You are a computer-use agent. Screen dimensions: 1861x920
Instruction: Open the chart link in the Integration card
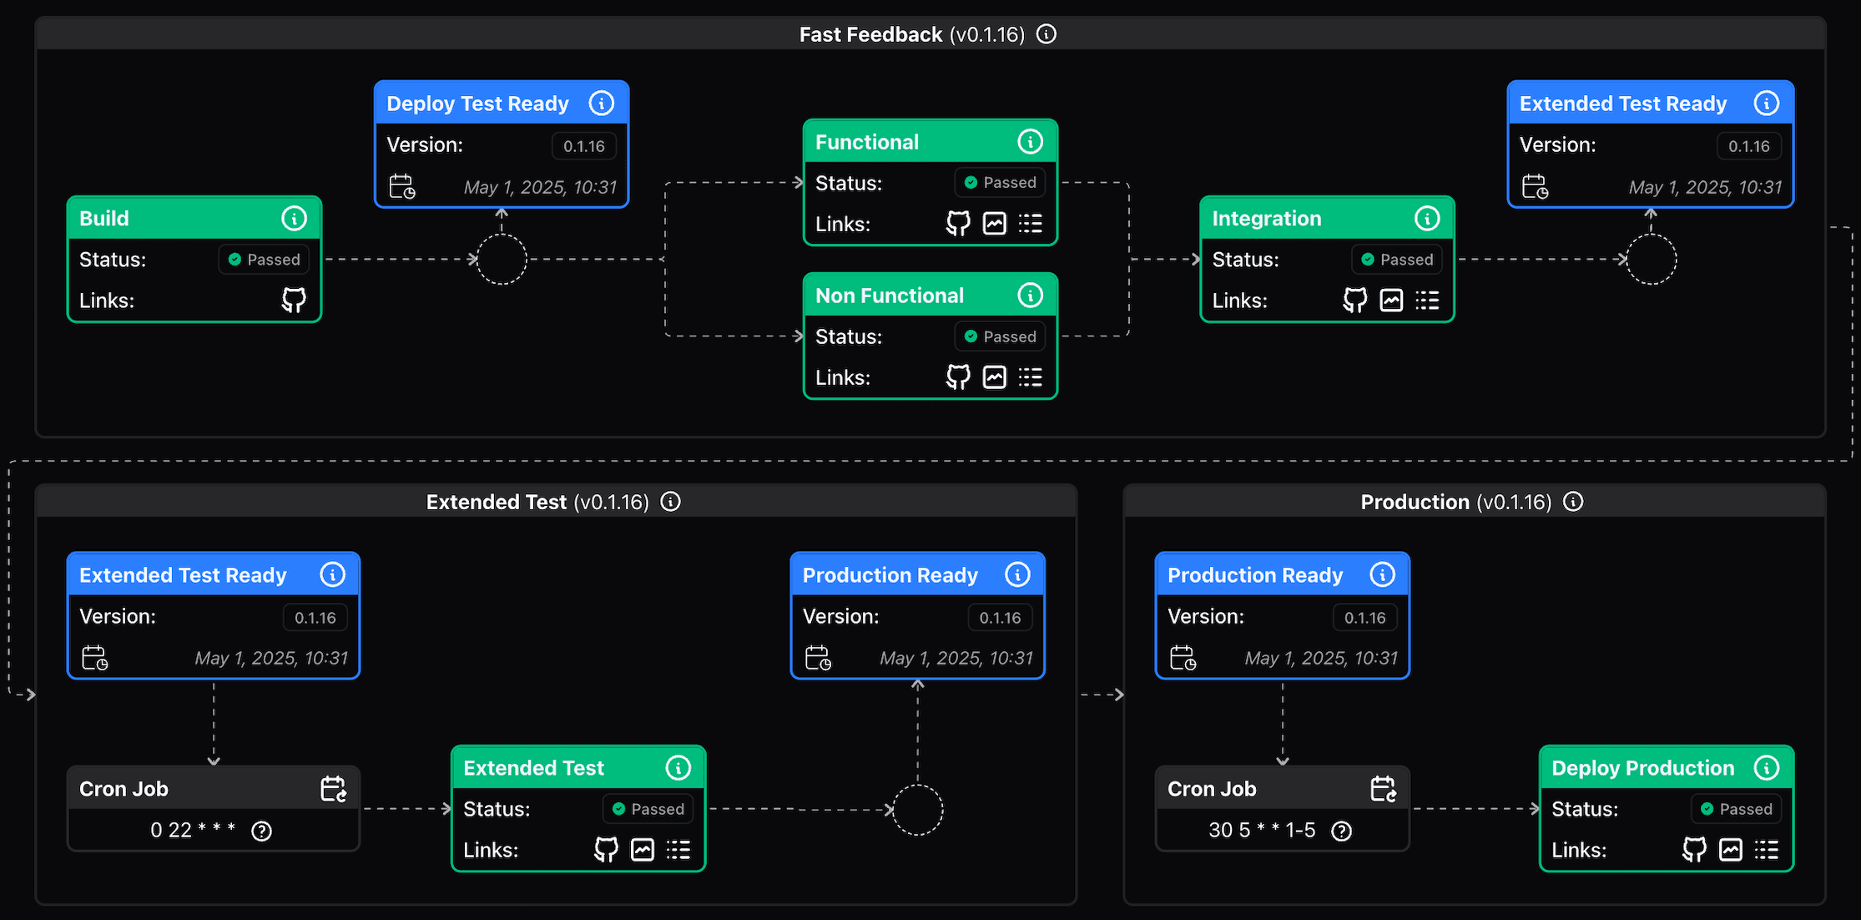pos(1391,300)
